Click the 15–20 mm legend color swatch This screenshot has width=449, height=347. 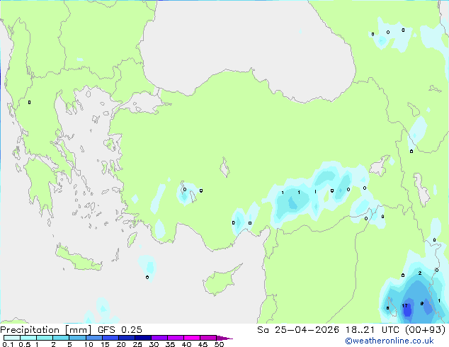pyautogui.click(x=110, y=338)
